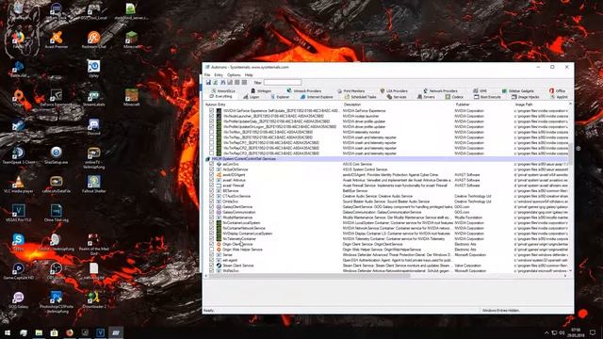Select the NvDisplay.ContainerLocalSystem entry

pos(247,234)
